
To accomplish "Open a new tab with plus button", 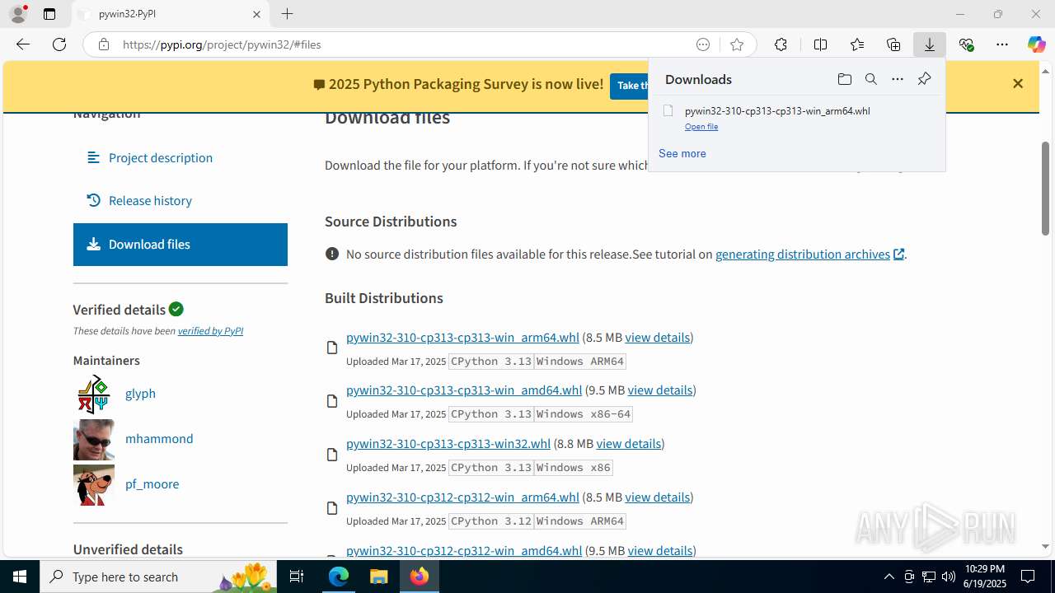I will click(287, 14).
